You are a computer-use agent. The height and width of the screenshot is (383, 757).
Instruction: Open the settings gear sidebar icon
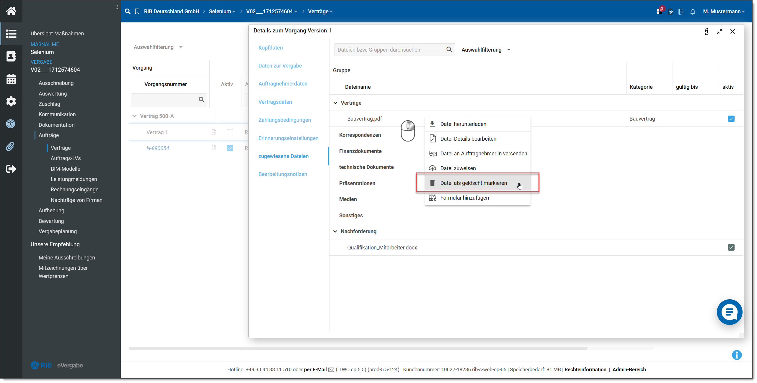(x=11, y=101)
